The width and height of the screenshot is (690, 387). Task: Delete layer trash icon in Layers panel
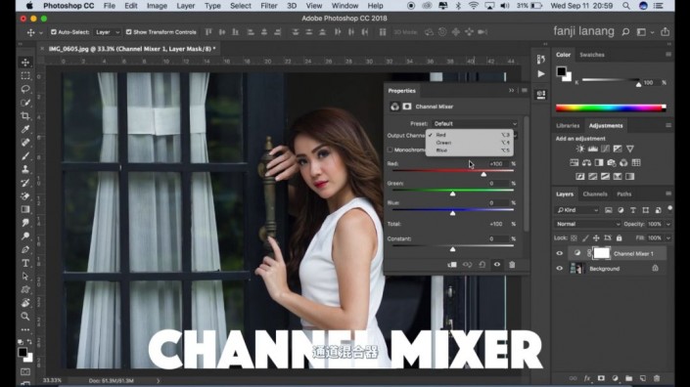pos(657,378)
